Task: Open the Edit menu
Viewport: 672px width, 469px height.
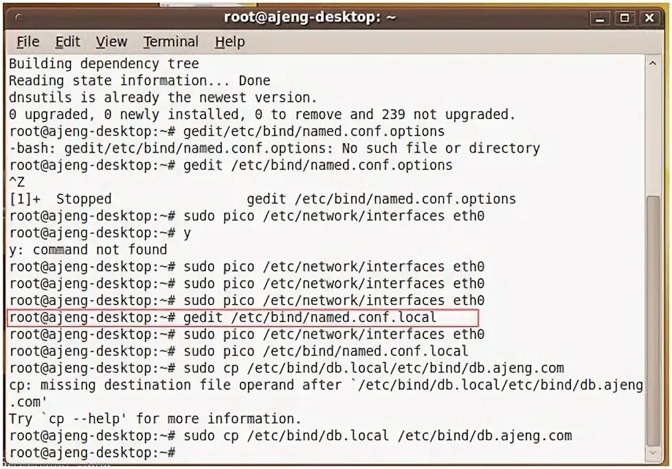Action: pos(67,42)
